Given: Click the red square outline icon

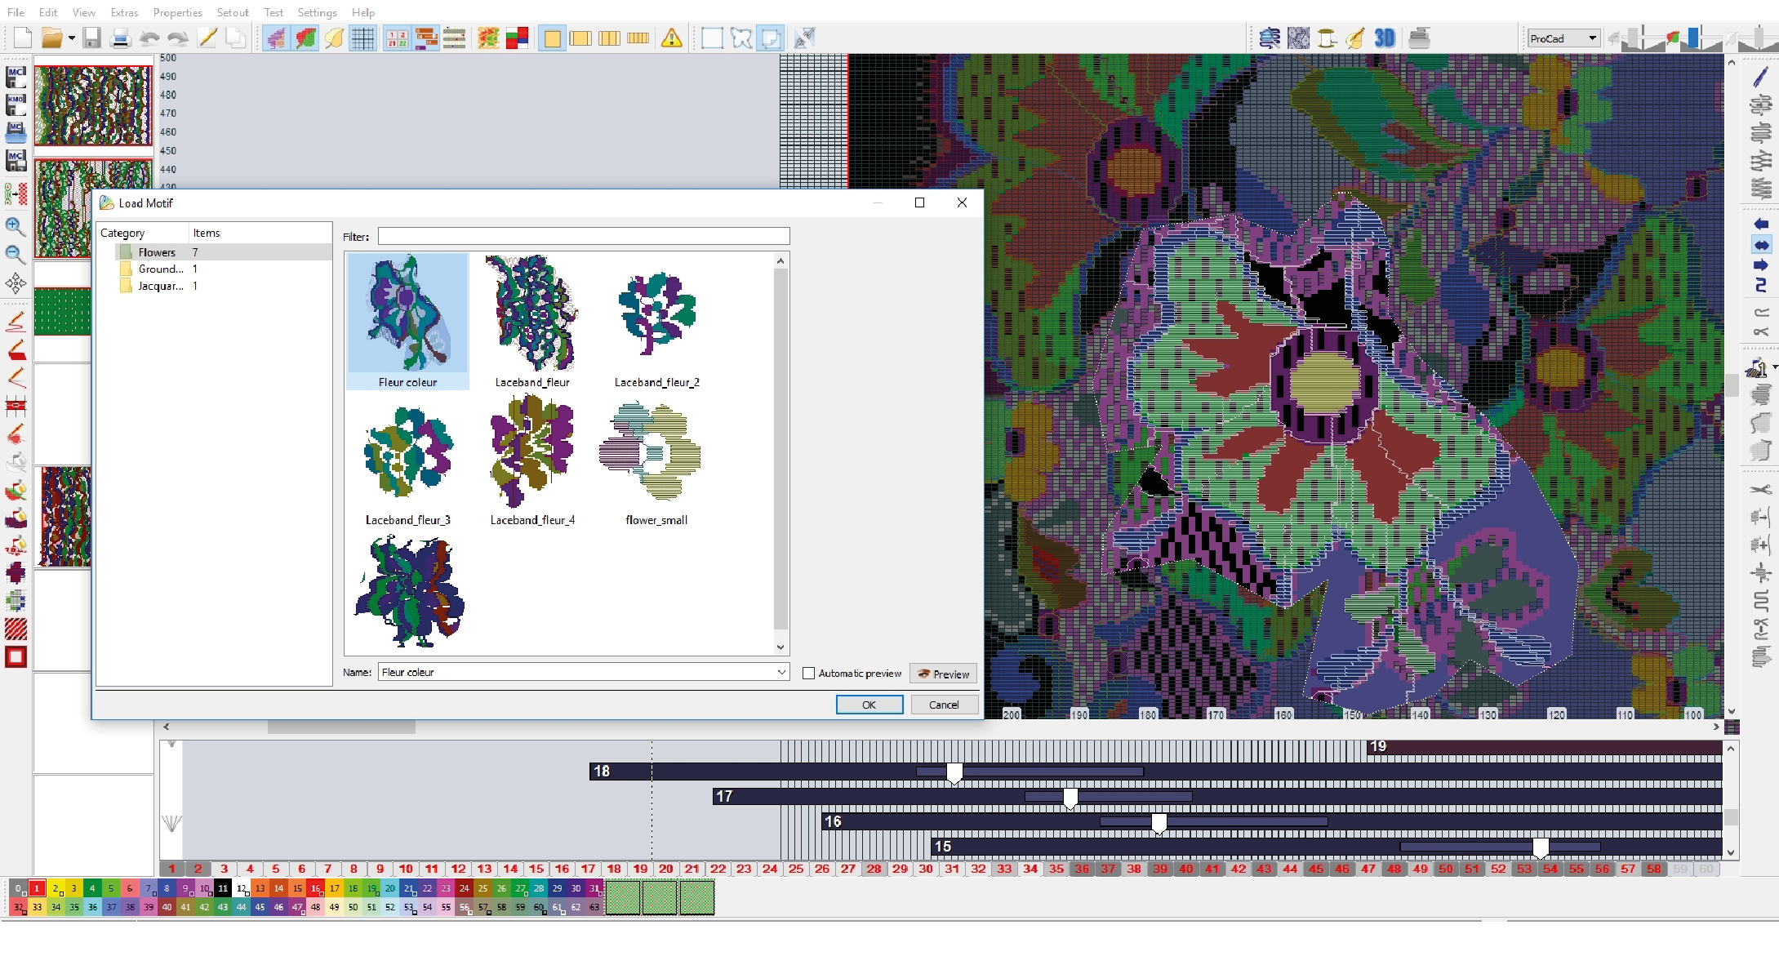Looking at the screenshot, I should click(16, 656).
